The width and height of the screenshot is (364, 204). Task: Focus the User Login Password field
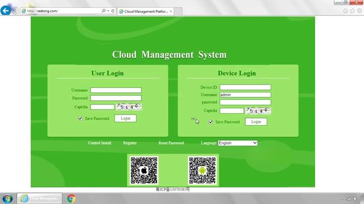point(116,98)
